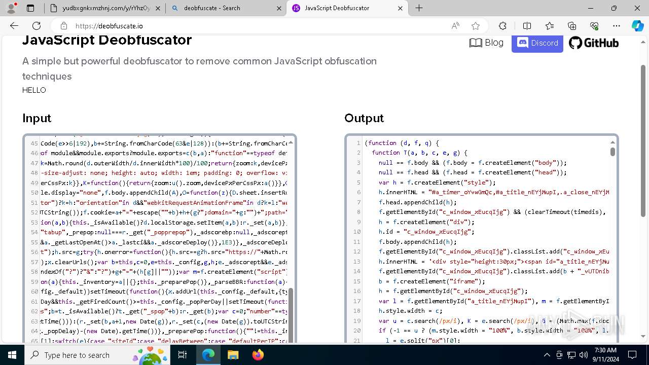Screen dimensions: 649x365
Task: Enable split screen view
Action: coord(527,26)
